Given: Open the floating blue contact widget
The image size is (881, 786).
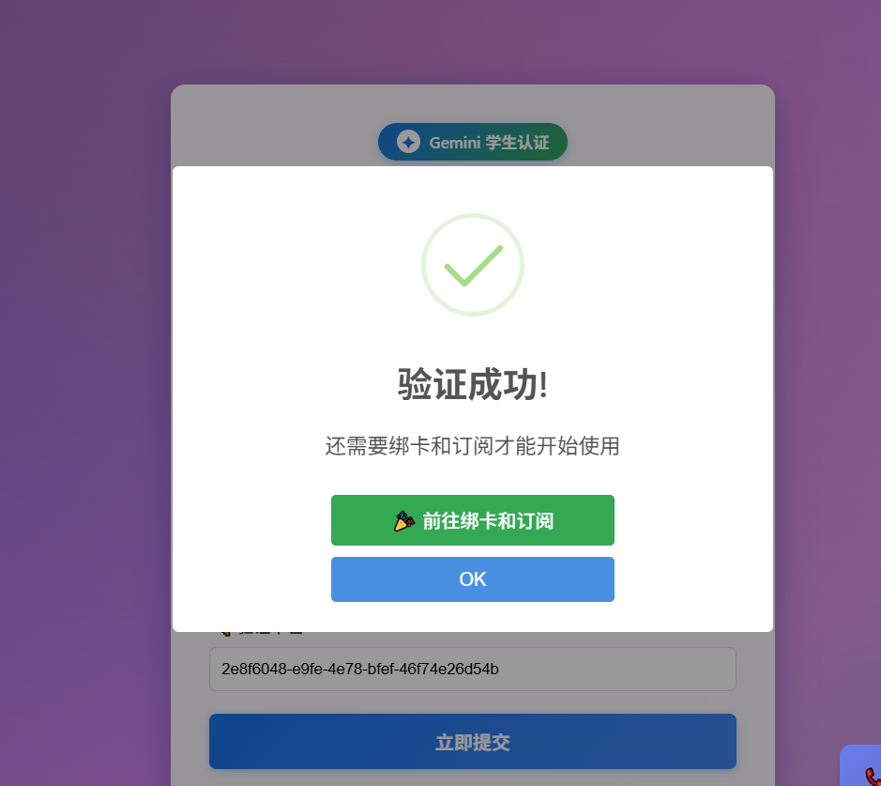Looking at the screenshot, I should [860, 765].
